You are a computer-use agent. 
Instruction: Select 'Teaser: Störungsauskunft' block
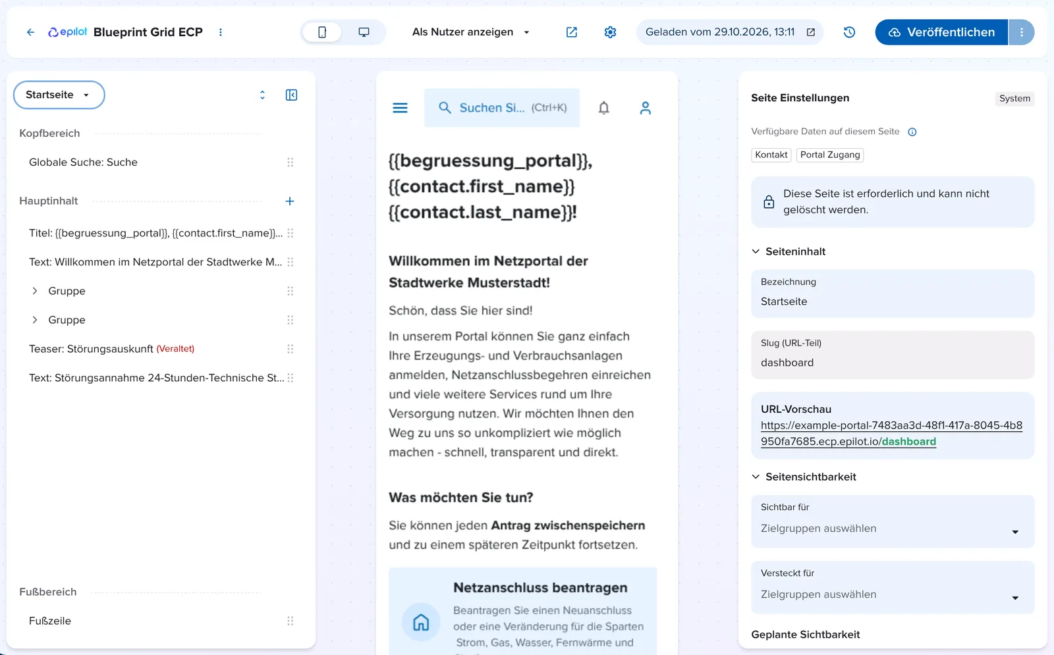coord(111,349)
